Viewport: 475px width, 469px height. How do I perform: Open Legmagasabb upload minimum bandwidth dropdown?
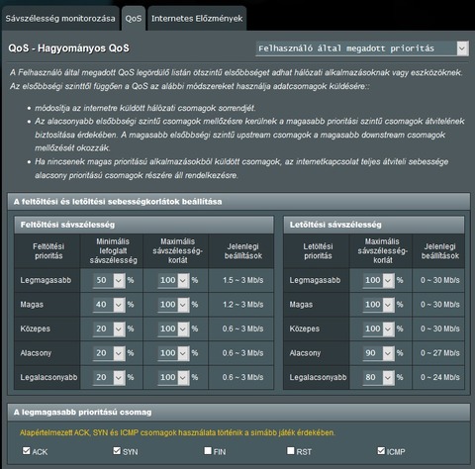click(109, 280)
